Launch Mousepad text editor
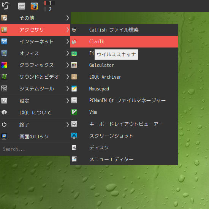Image resolution: width=209 pixels, height=209 pixels. coord(124,89)
